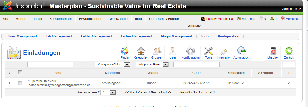Open the Gruppen people icon
The width and height of the screenshot is (308, 107).
(x=157, y=51)
